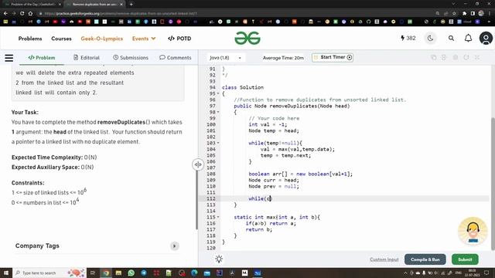Image resolution: width=495 pixels, height=278 pixels.
Task: Click the green Submit button
Action: click(x=465, y=259)
